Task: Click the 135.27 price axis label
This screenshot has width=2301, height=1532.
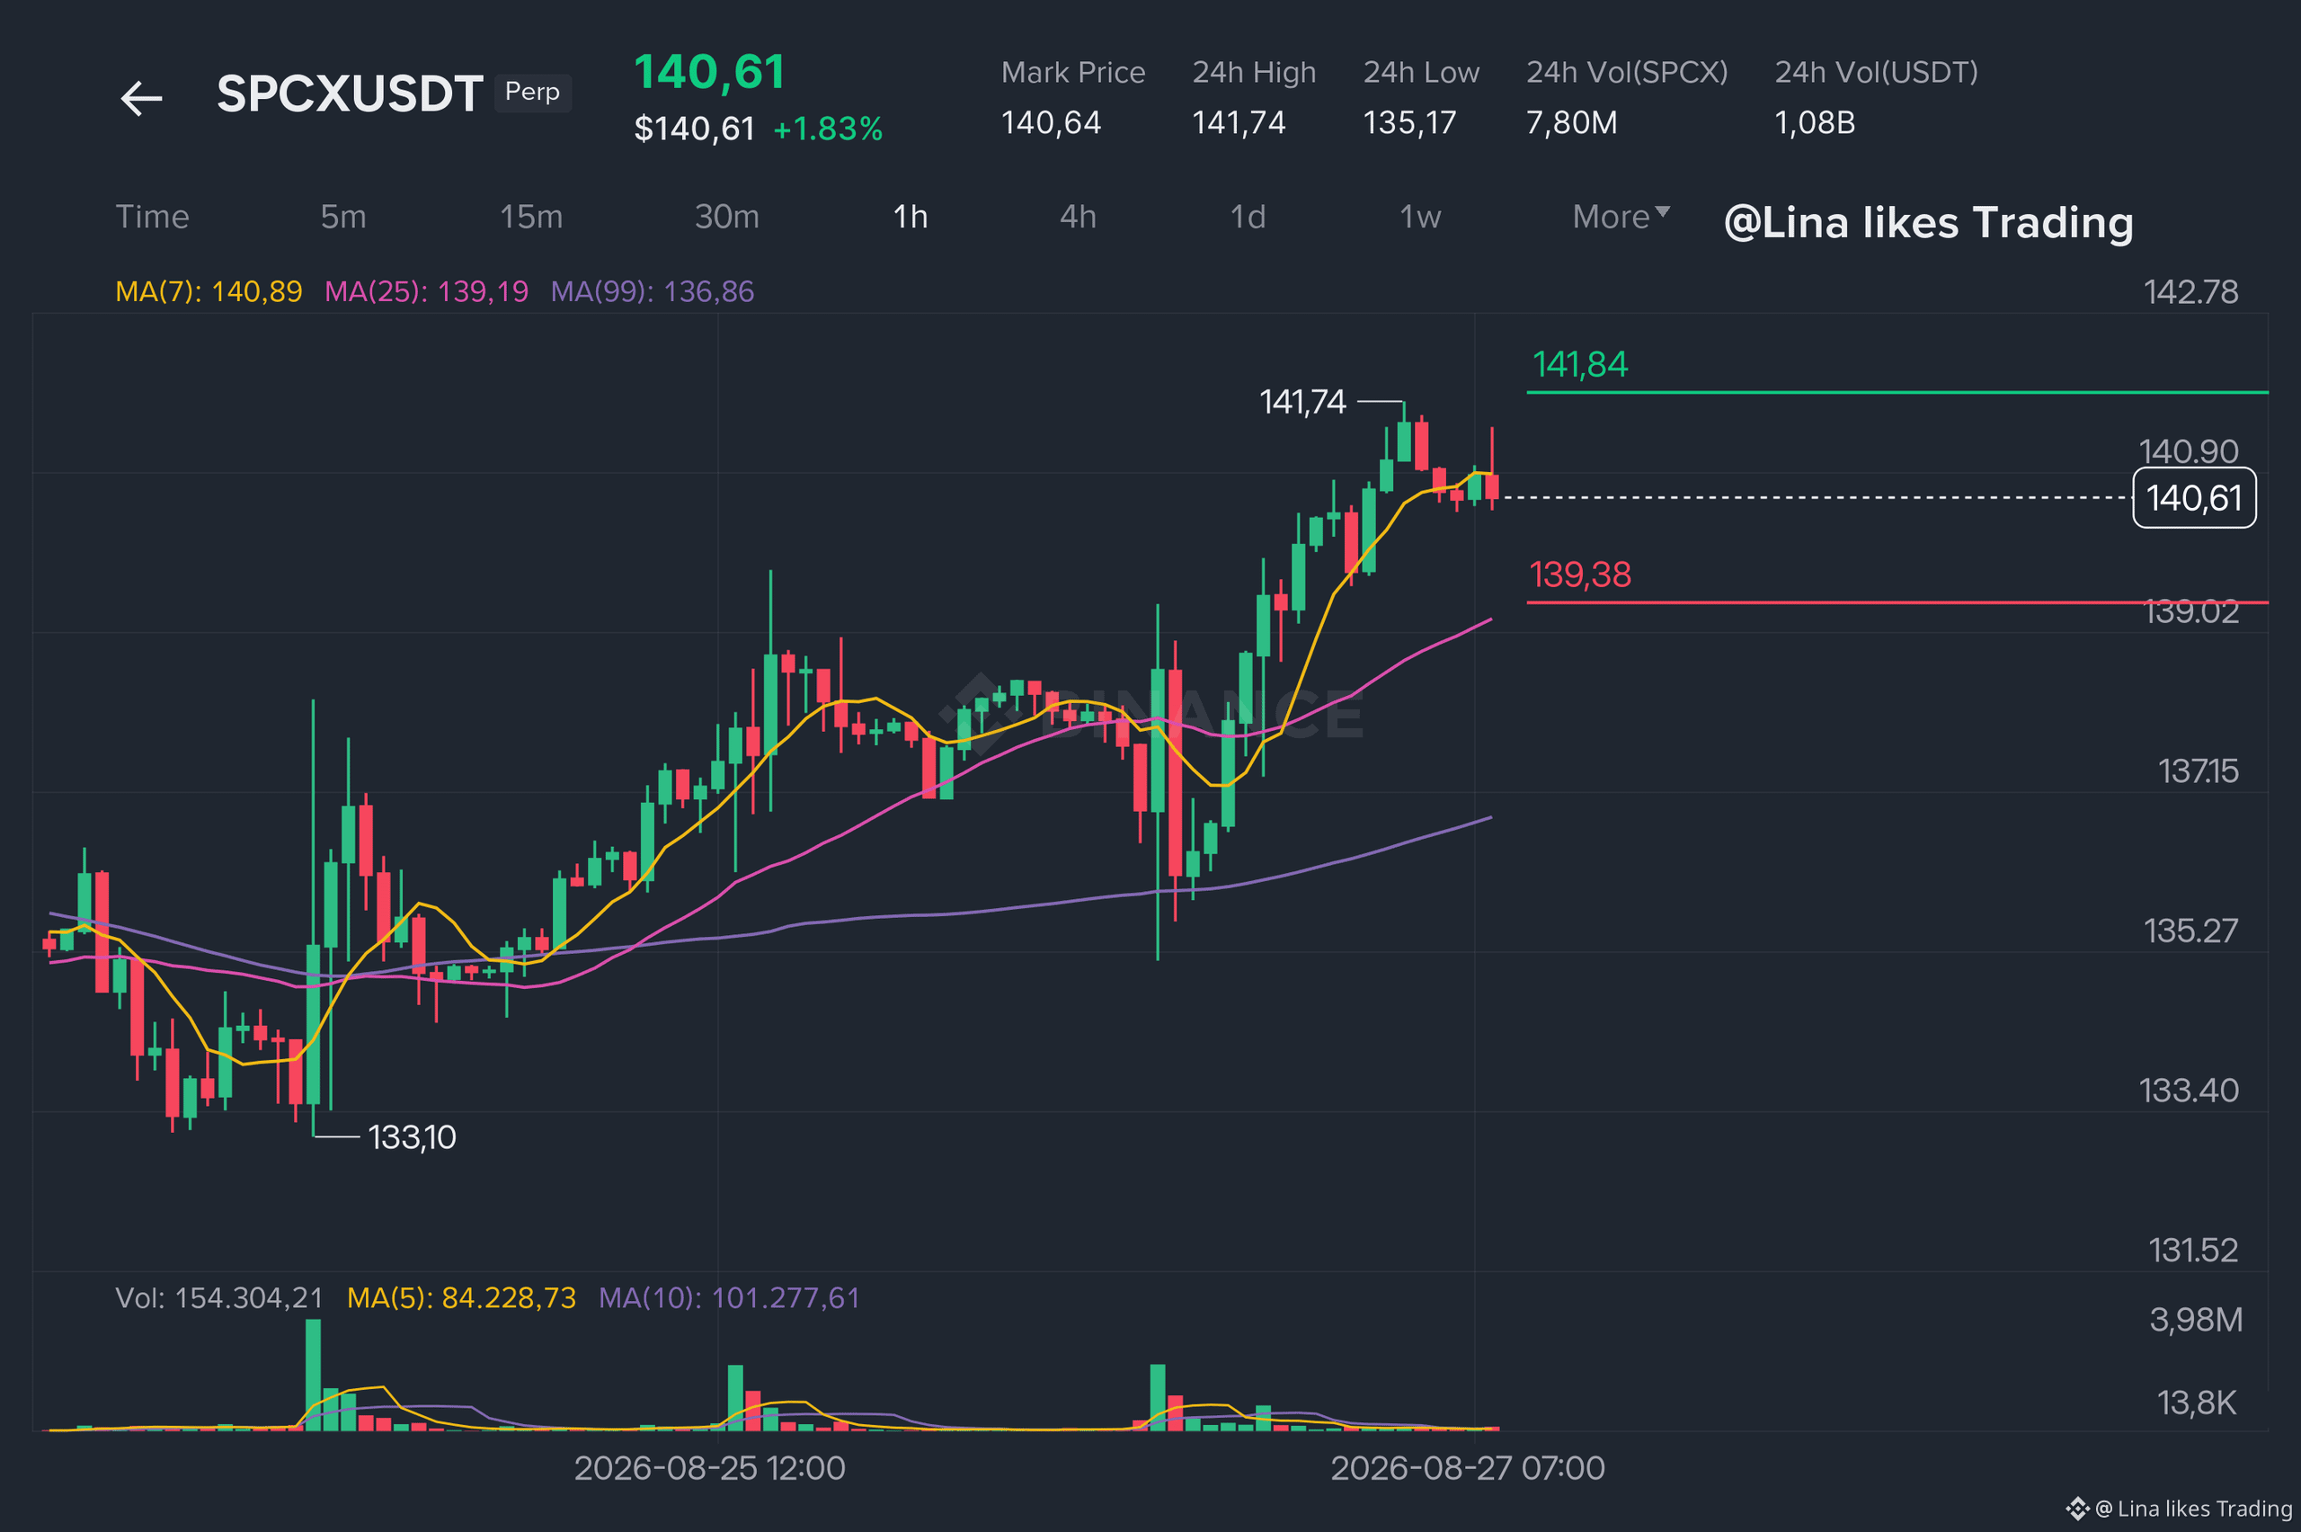Action: [2190, 931]
